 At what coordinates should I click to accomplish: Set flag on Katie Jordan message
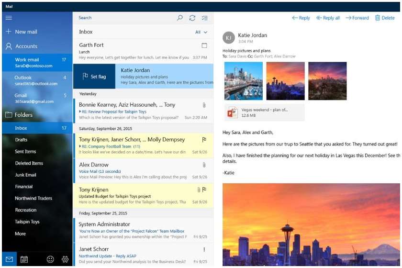click(94, 77)
